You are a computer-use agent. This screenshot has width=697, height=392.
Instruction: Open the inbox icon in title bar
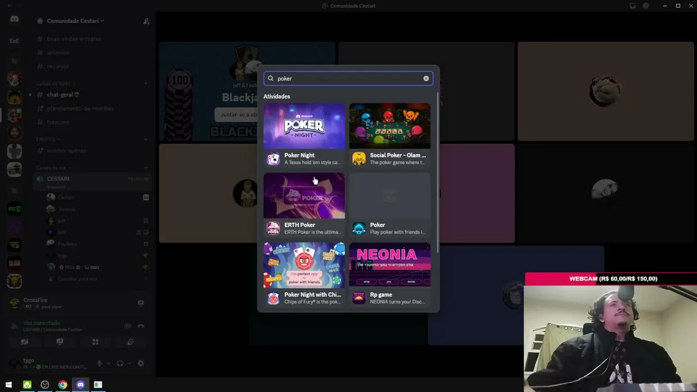pyautogui.click(x=633, y=6)
